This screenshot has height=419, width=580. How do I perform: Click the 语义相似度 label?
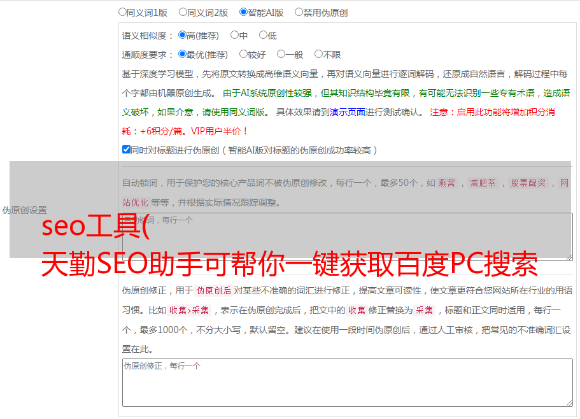point(147,36)
